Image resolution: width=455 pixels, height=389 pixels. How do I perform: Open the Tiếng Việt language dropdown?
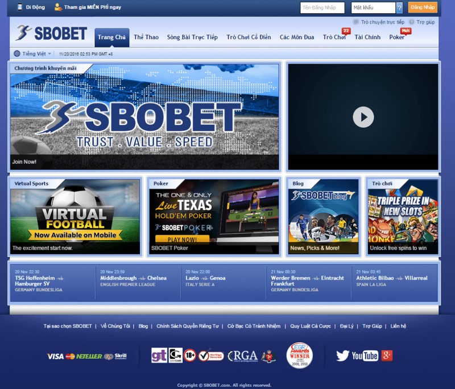pyautogui.click(x=32, y=53)
